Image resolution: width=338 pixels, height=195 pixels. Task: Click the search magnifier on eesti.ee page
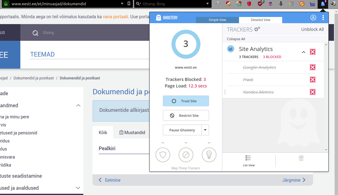pos(35,33)
